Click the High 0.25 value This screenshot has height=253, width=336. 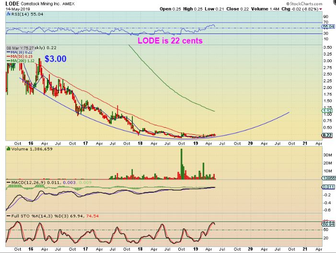tap(193, 9)
